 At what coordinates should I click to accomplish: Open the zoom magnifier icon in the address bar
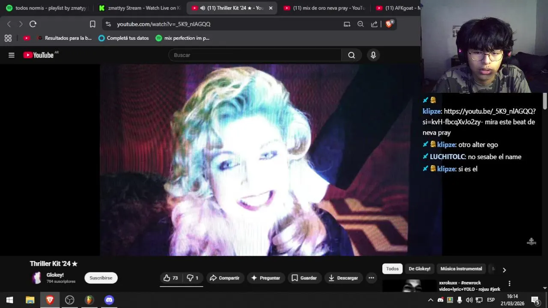(x=360, y=24)
